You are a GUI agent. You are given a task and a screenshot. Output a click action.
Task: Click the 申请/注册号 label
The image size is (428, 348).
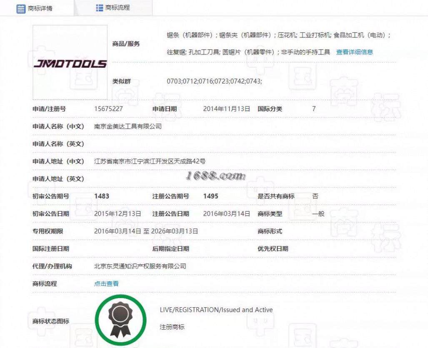coord(49,109)
